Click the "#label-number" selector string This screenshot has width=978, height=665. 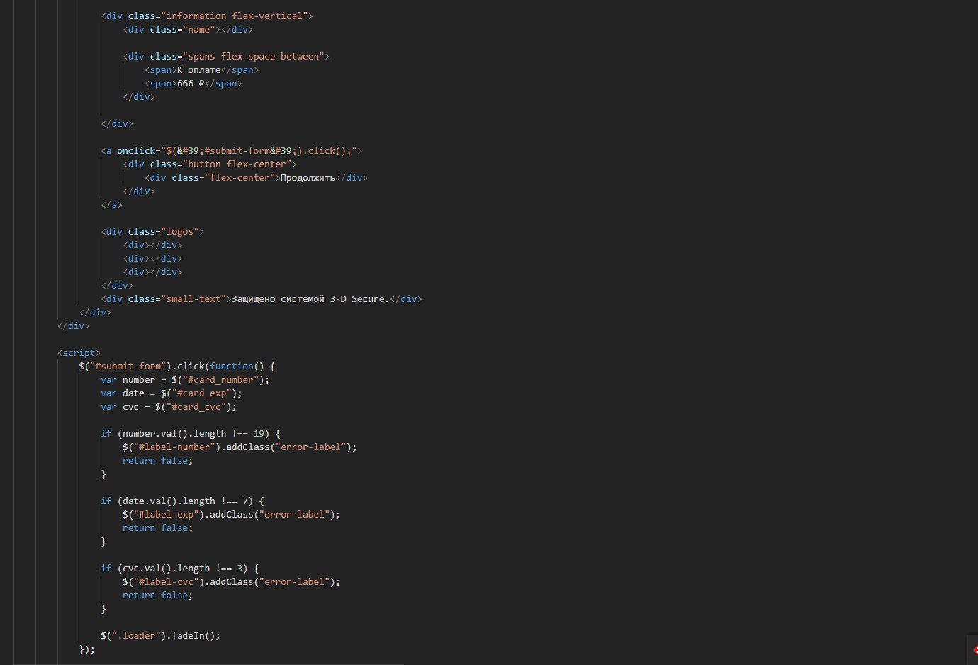point(174,447)
